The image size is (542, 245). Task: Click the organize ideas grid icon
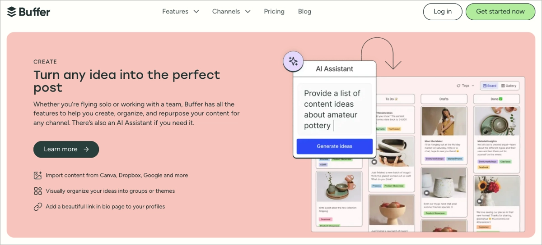pyautogui.click(x=38, y=191)
